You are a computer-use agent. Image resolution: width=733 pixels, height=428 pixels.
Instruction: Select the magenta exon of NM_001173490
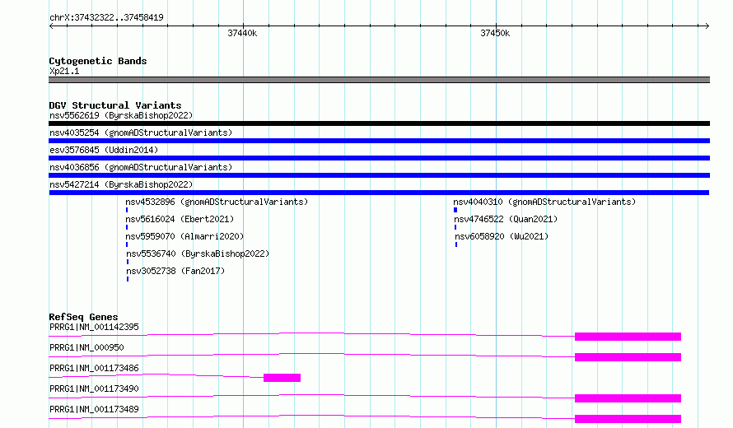pos(628,398)
